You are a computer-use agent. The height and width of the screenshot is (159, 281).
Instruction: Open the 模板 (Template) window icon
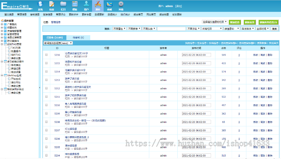[x=75, y=4]
